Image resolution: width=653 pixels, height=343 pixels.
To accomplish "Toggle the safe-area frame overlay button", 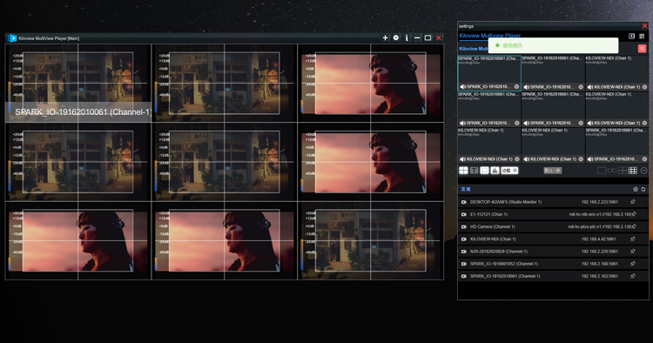I will 484,171.
